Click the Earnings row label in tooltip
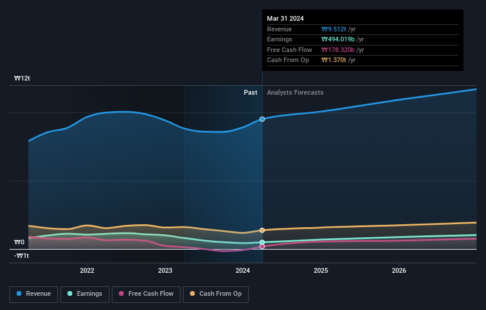 click(279, 39)
